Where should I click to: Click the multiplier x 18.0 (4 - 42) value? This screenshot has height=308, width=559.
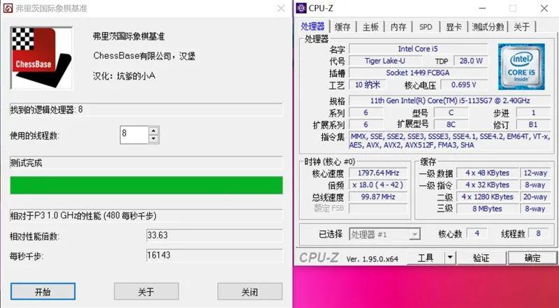tap(378, 185)
